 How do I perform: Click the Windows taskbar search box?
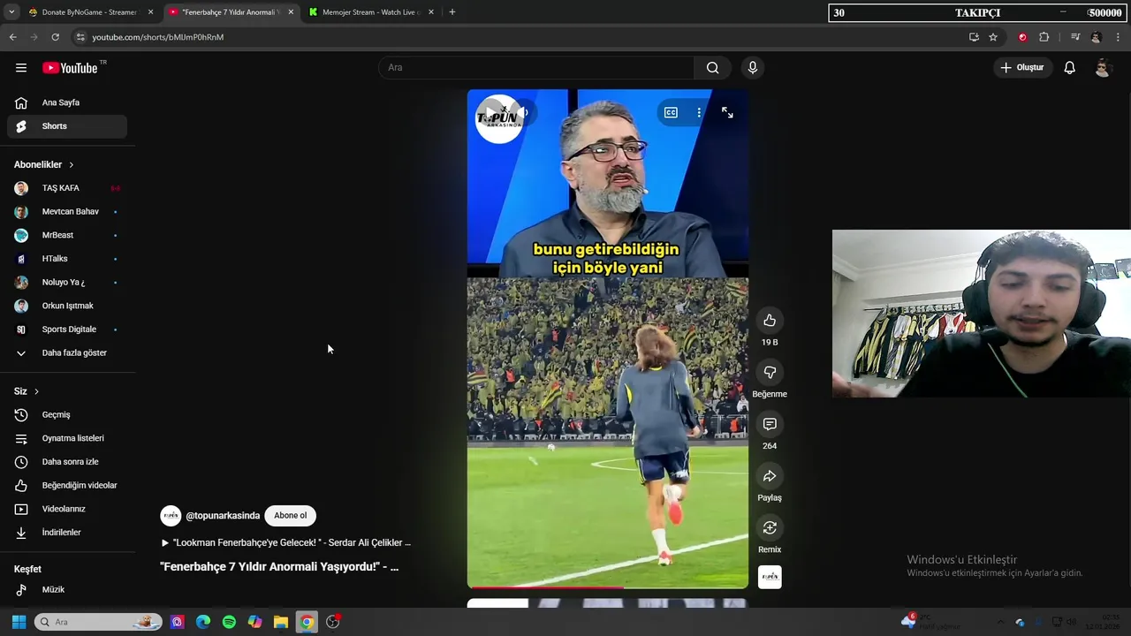98,622
